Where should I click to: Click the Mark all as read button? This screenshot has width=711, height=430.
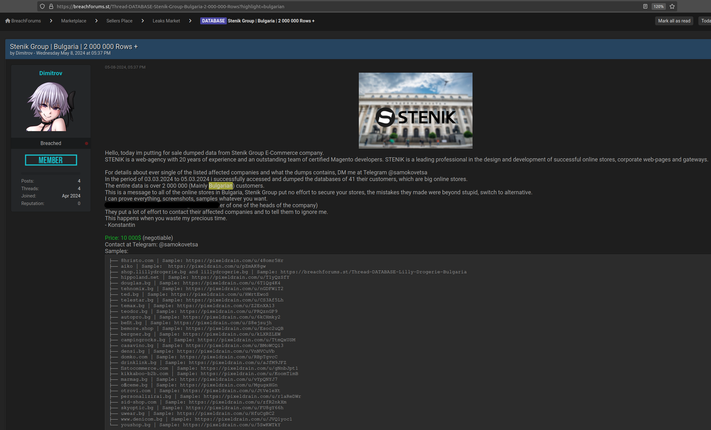pyautogui.click(x=674, y=21)
